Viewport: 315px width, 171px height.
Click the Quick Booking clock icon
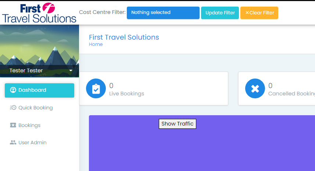13,108
